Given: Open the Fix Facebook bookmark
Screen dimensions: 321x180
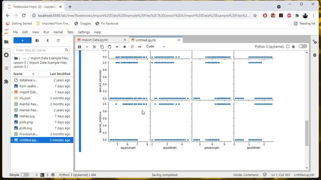Looking at the screenshot, I should coord(107,23).
